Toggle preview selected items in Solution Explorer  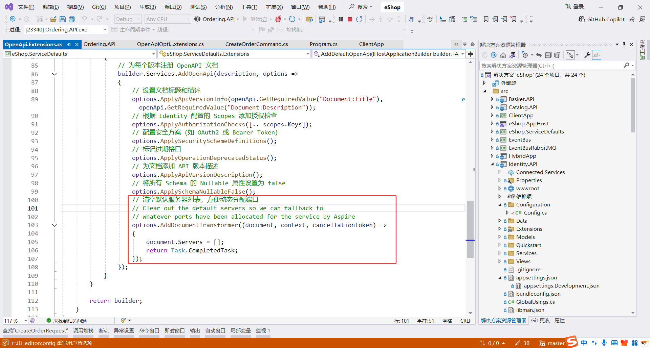(x=597, y=55)
